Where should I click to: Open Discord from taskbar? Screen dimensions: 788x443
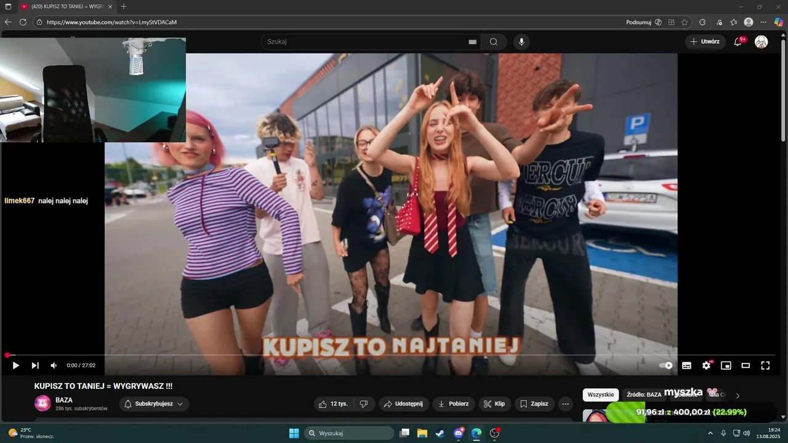[459, 433]
